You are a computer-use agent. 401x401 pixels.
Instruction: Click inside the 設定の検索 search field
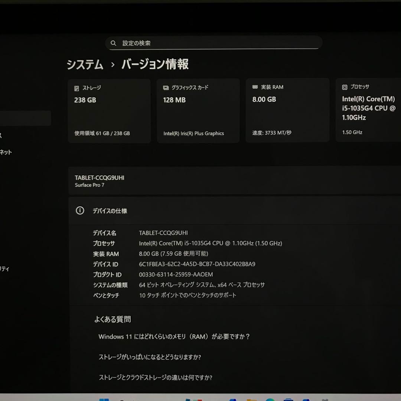213,43
